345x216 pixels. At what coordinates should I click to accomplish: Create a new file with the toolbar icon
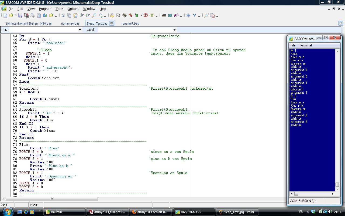point(5,16)
